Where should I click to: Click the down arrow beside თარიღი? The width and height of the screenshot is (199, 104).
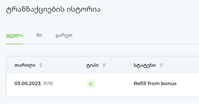(41, 66)
